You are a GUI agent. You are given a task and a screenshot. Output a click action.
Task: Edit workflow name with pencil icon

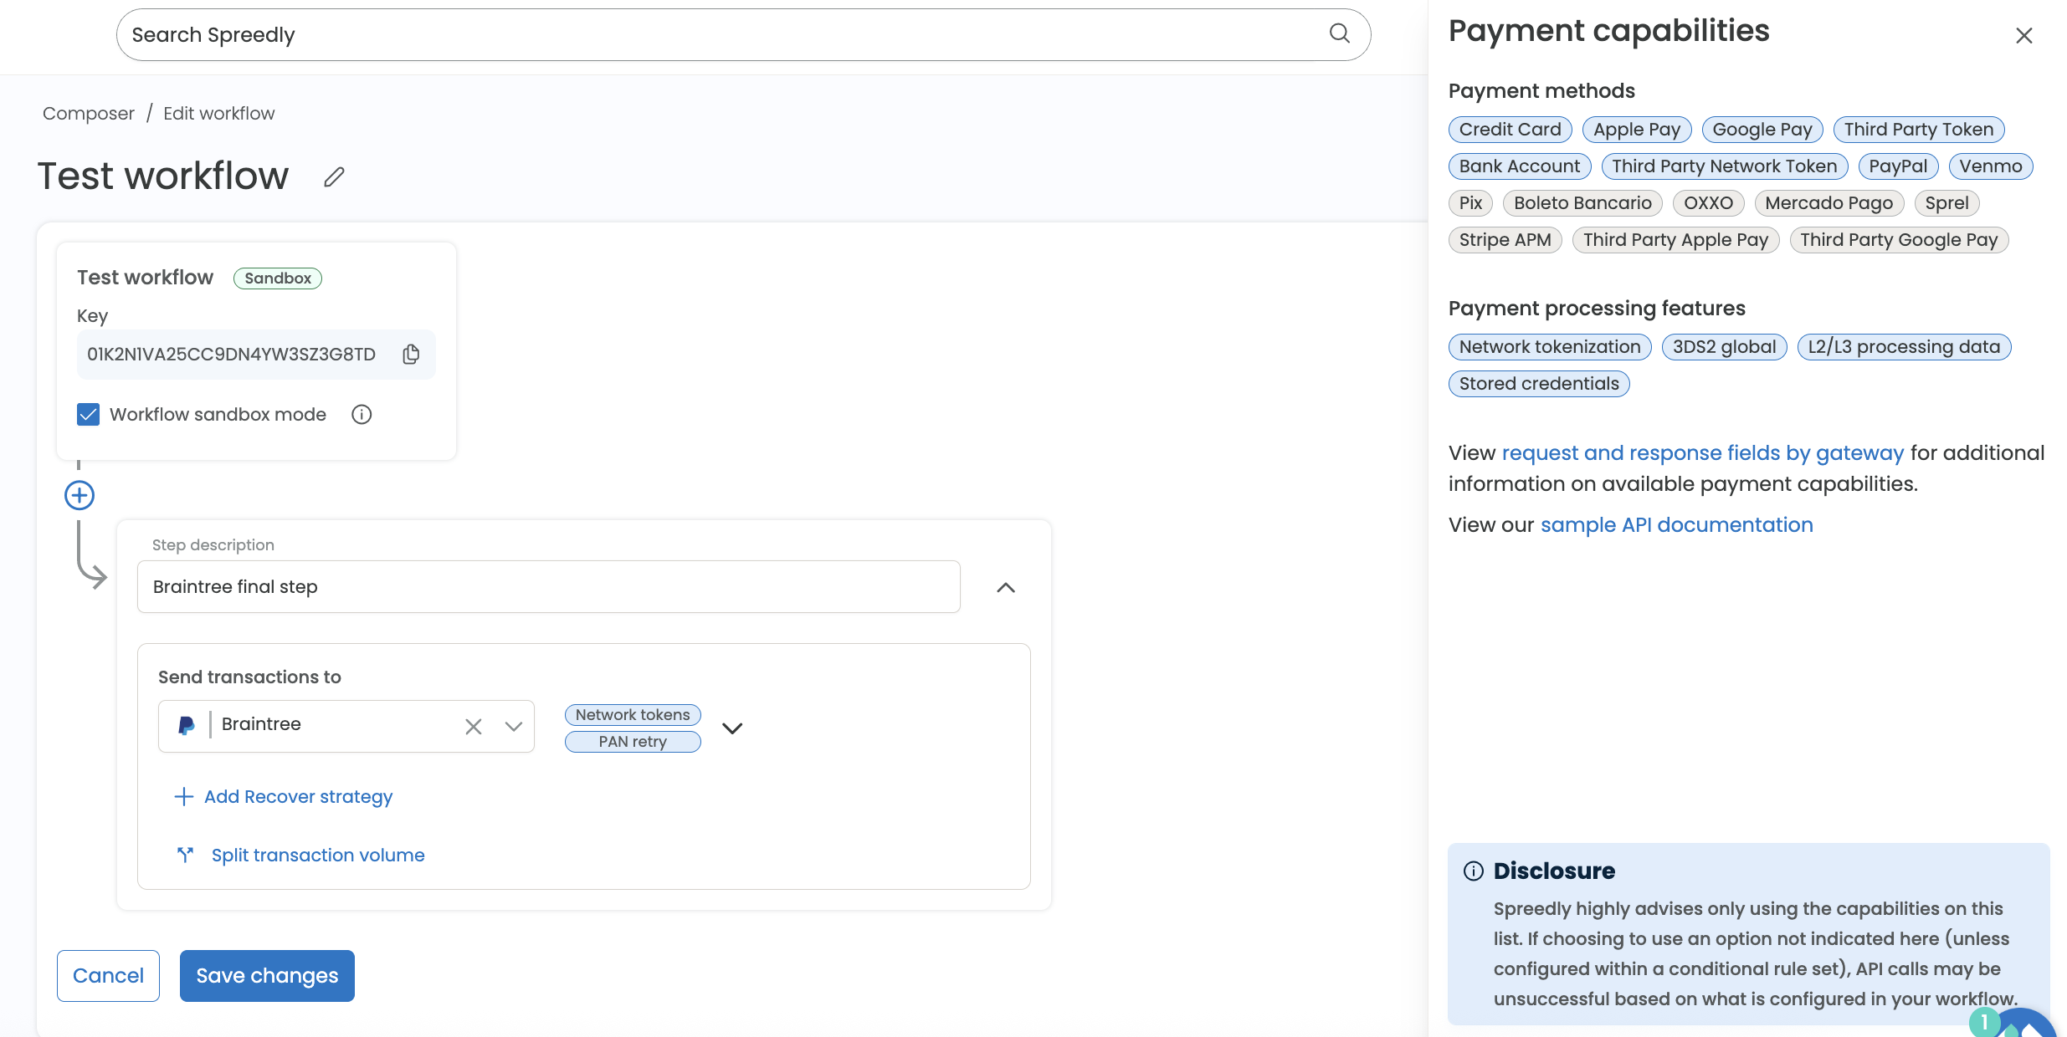point(334,176)
